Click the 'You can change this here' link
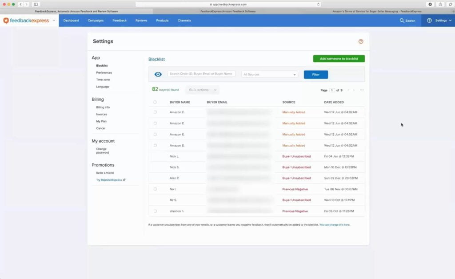 pyautogui.click(x=334, y=225)
